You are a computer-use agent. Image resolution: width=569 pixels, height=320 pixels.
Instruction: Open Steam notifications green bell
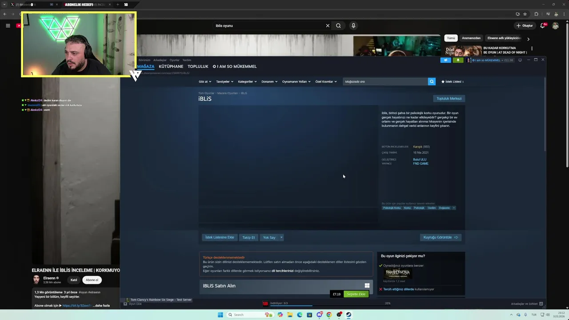458,60
